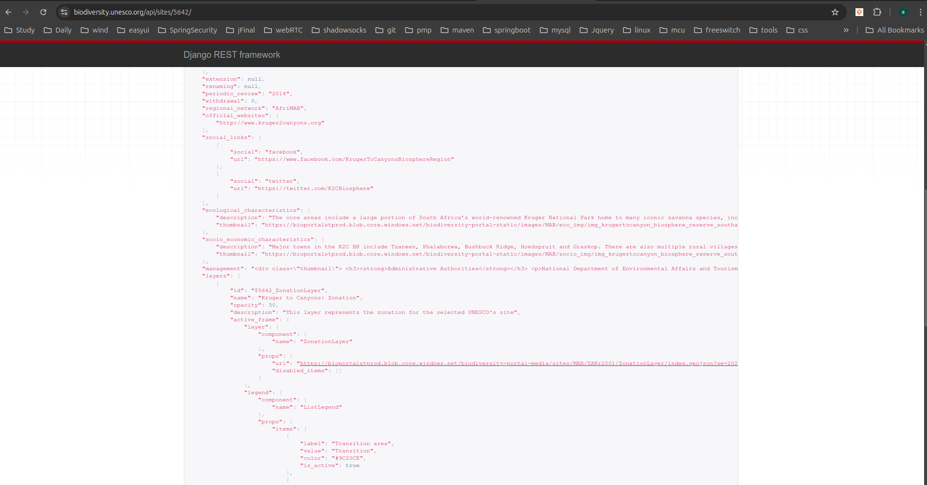Open the Study bookmark folder
The height and width of the screenshot is (485, 927).
pyautogui.click(x=19, y=30)
